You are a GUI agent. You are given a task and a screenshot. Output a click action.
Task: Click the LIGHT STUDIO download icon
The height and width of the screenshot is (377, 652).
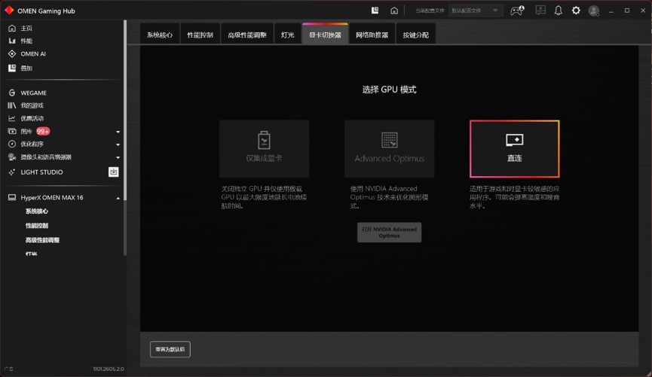[114, 172]
